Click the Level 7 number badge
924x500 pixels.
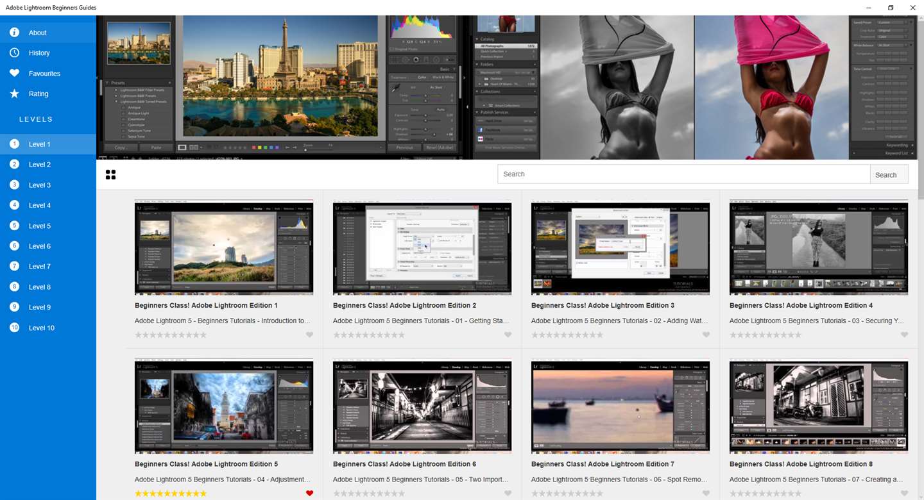(x=14, y=267)
